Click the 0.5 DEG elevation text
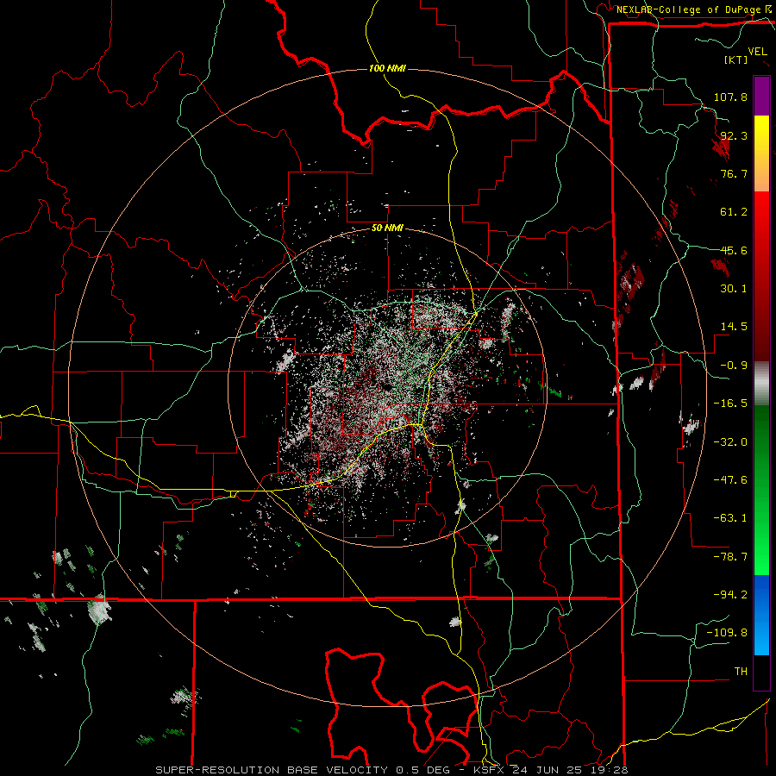The image size is (776, 776). pos(423,770)
